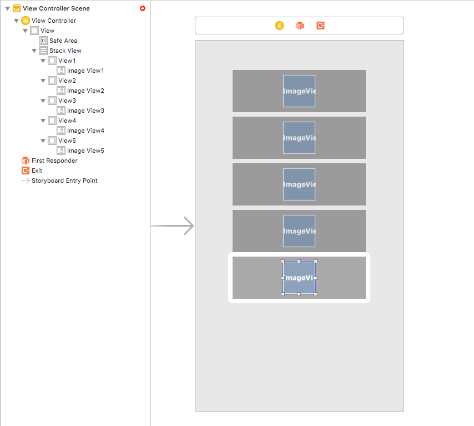Select the yellow View Controller icon in the outline
The height and width of the screenshot is (426, 474).
click(x=25, y=21)
